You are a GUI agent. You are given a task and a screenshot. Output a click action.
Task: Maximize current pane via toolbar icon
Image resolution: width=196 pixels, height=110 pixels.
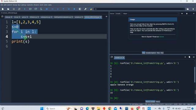coord(80,9)
